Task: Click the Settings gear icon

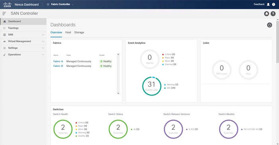Action: pos(4,48)
